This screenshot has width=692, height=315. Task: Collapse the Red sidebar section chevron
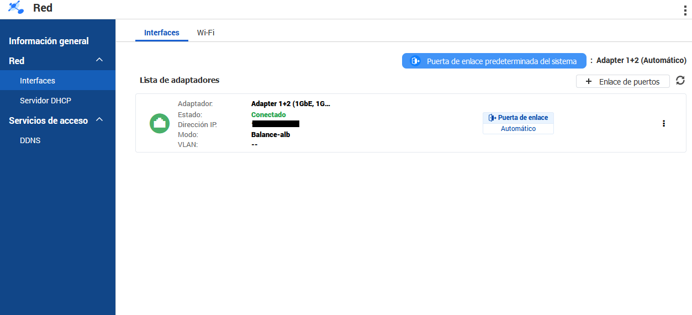[x=99, y=60]
